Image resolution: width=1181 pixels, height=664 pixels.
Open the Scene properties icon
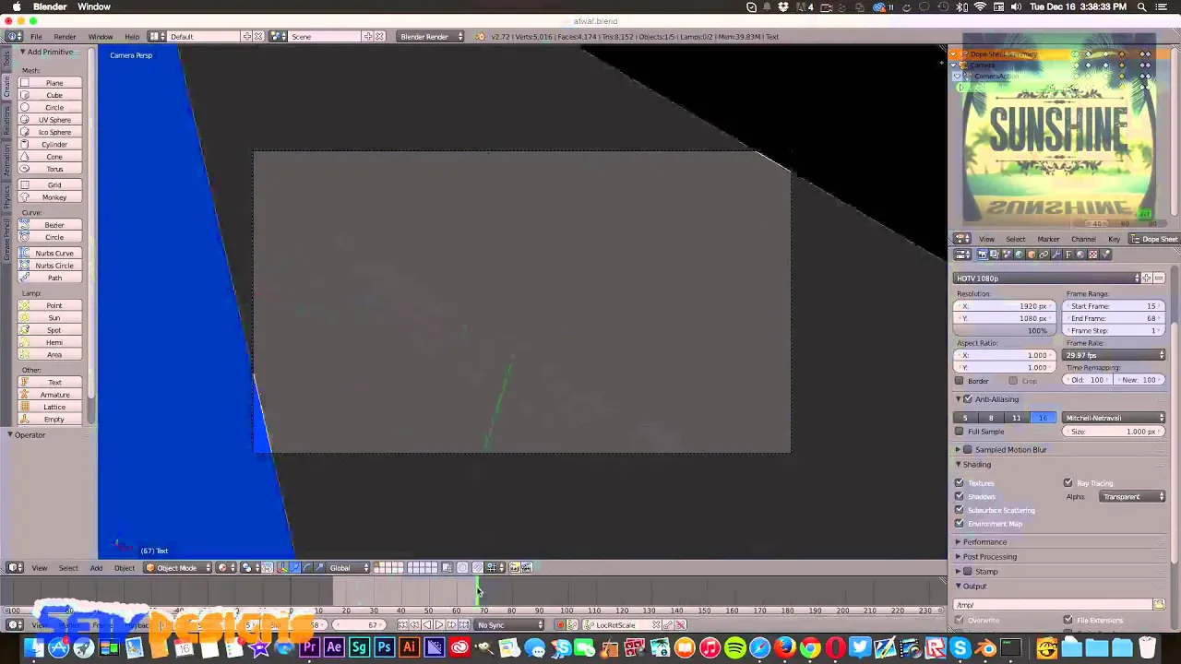1007,255
